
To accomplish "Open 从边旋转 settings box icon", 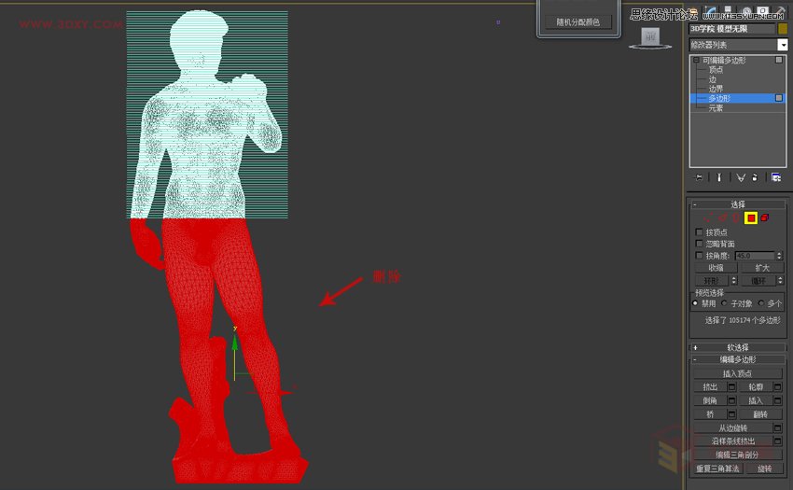I will point(777,427).
